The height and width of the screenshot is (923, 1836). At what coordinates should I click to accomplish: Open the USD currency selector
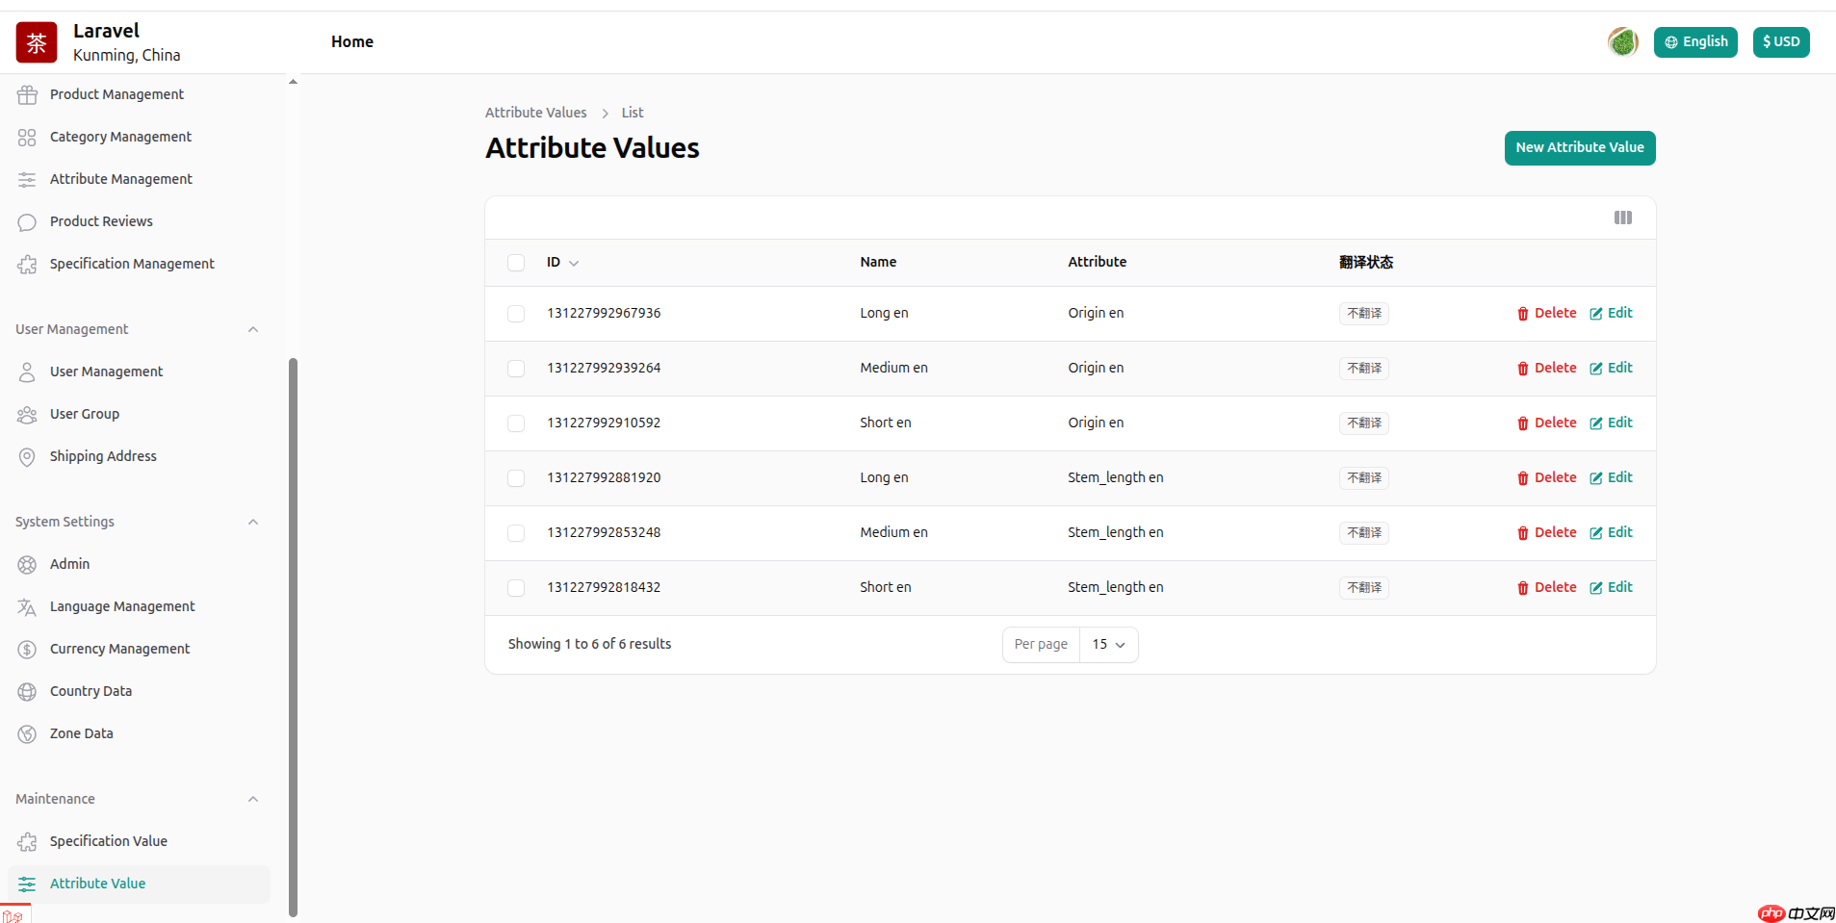[1780, 42]
